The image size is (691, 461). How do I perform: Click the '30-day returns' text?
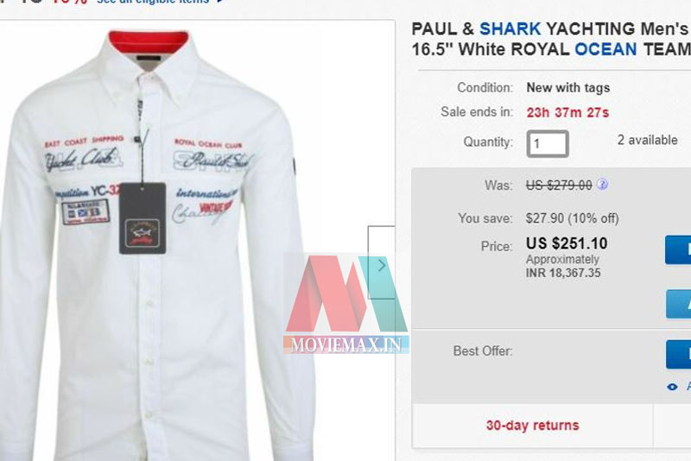tap(532, 426)
